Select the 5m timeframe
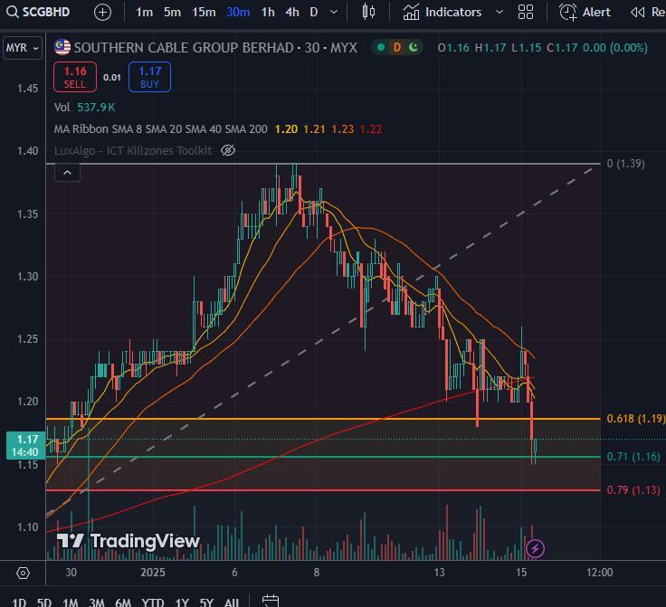Screen dimensions: 666x607 pos(172,13)
